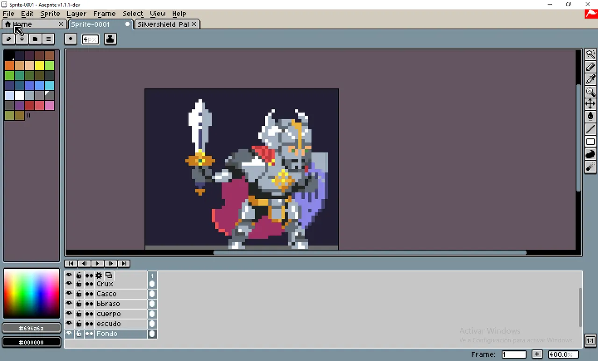Play the animation
598x361 pixels.
97,264
